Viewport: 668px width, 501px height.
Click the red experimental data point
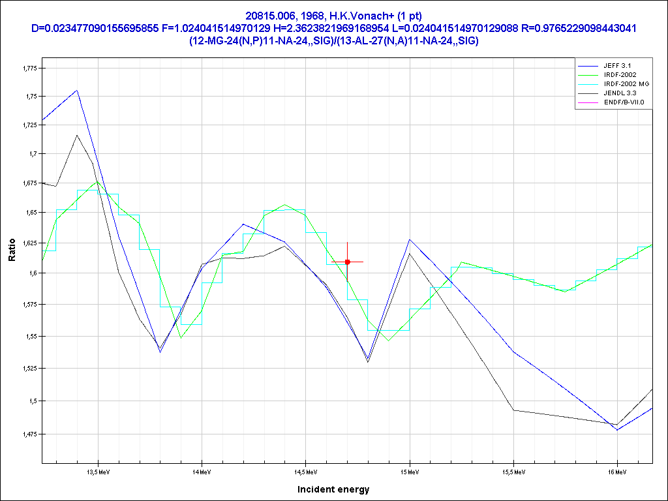click(x=348, y=262)
